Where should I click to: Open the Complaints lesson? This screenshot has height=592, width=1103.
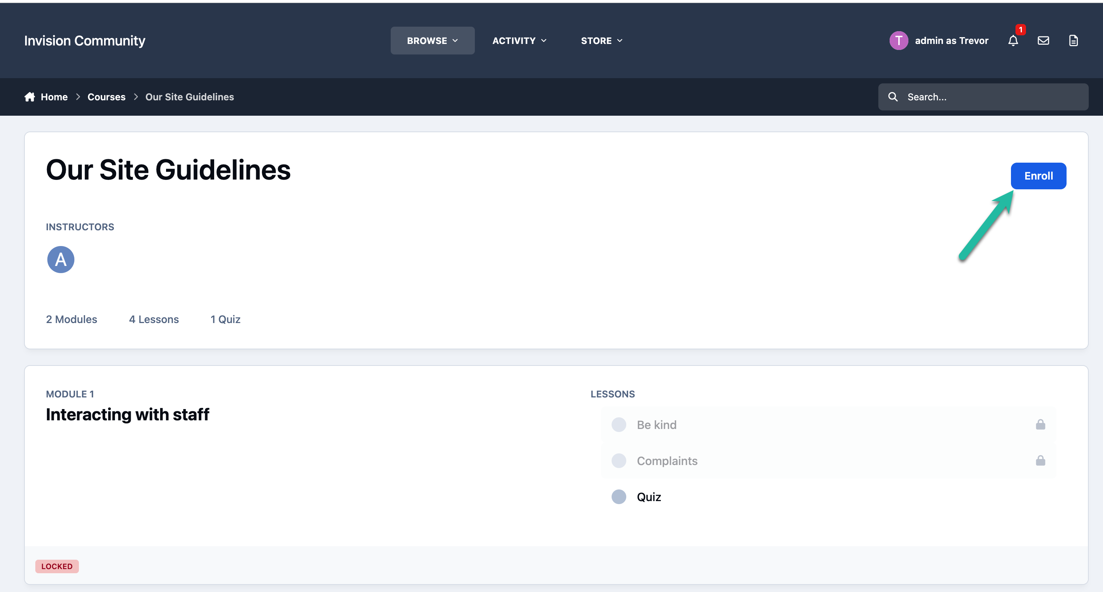pyautogui.click(x=667, y=461)
